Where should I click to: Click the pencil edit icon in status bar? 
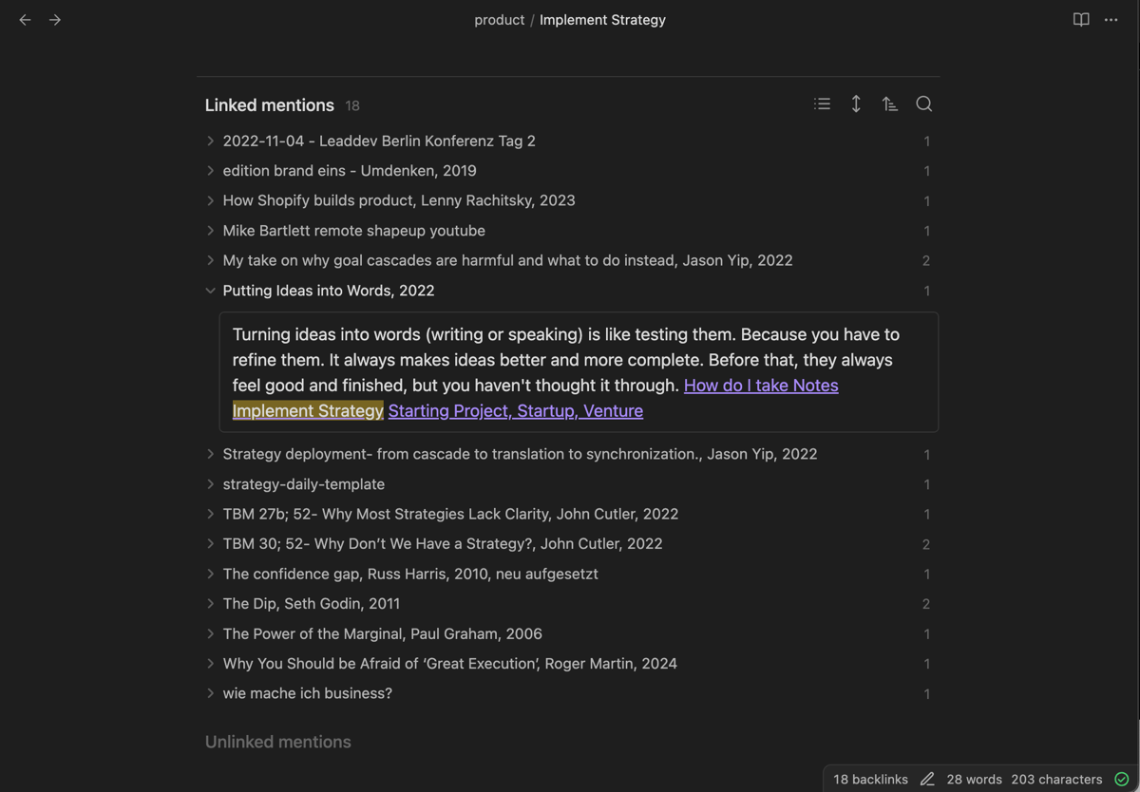tap(927, 779)
